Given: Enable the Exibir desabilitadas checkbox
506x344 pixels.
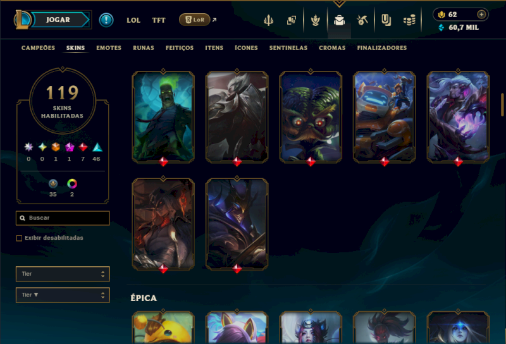Looking at the screenshot, I should click(19, 238).
